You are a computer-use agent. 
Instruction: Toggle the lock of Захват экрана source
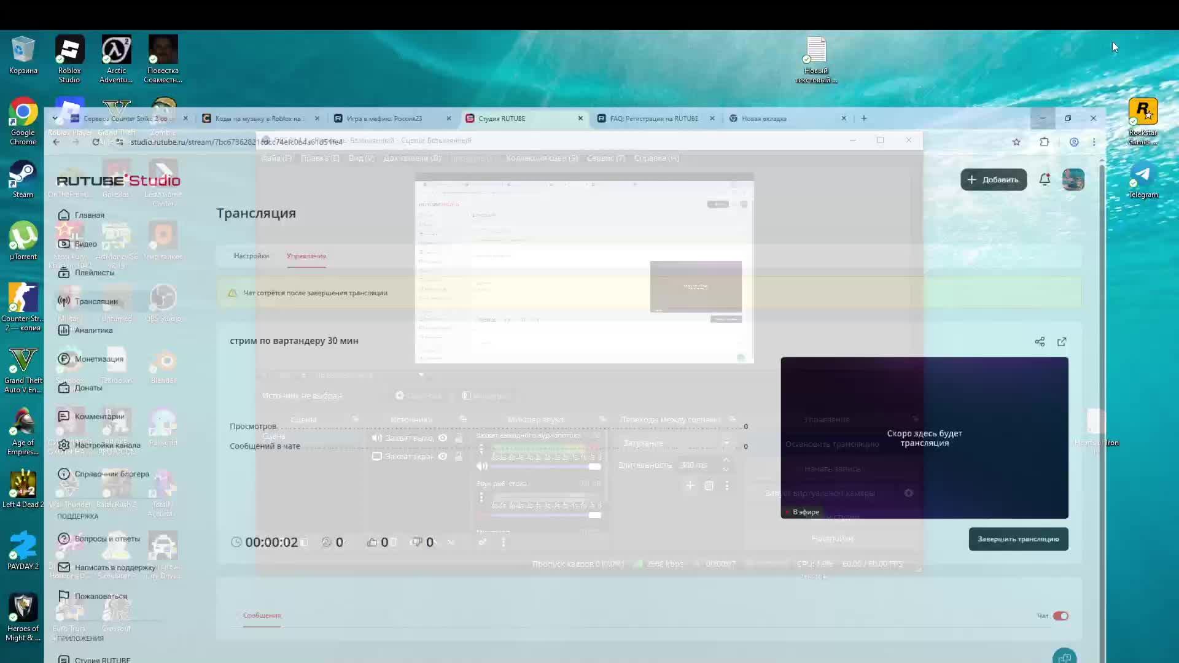[458, 456]
